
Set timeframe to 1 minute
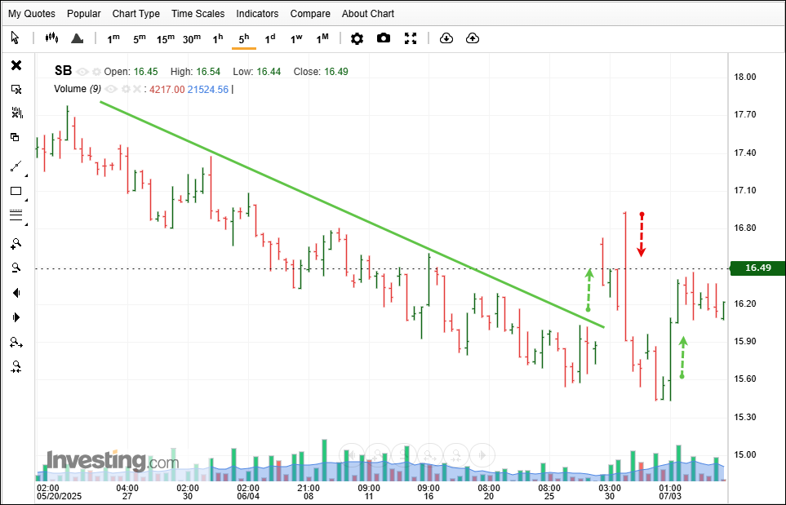tap(113, 38)
